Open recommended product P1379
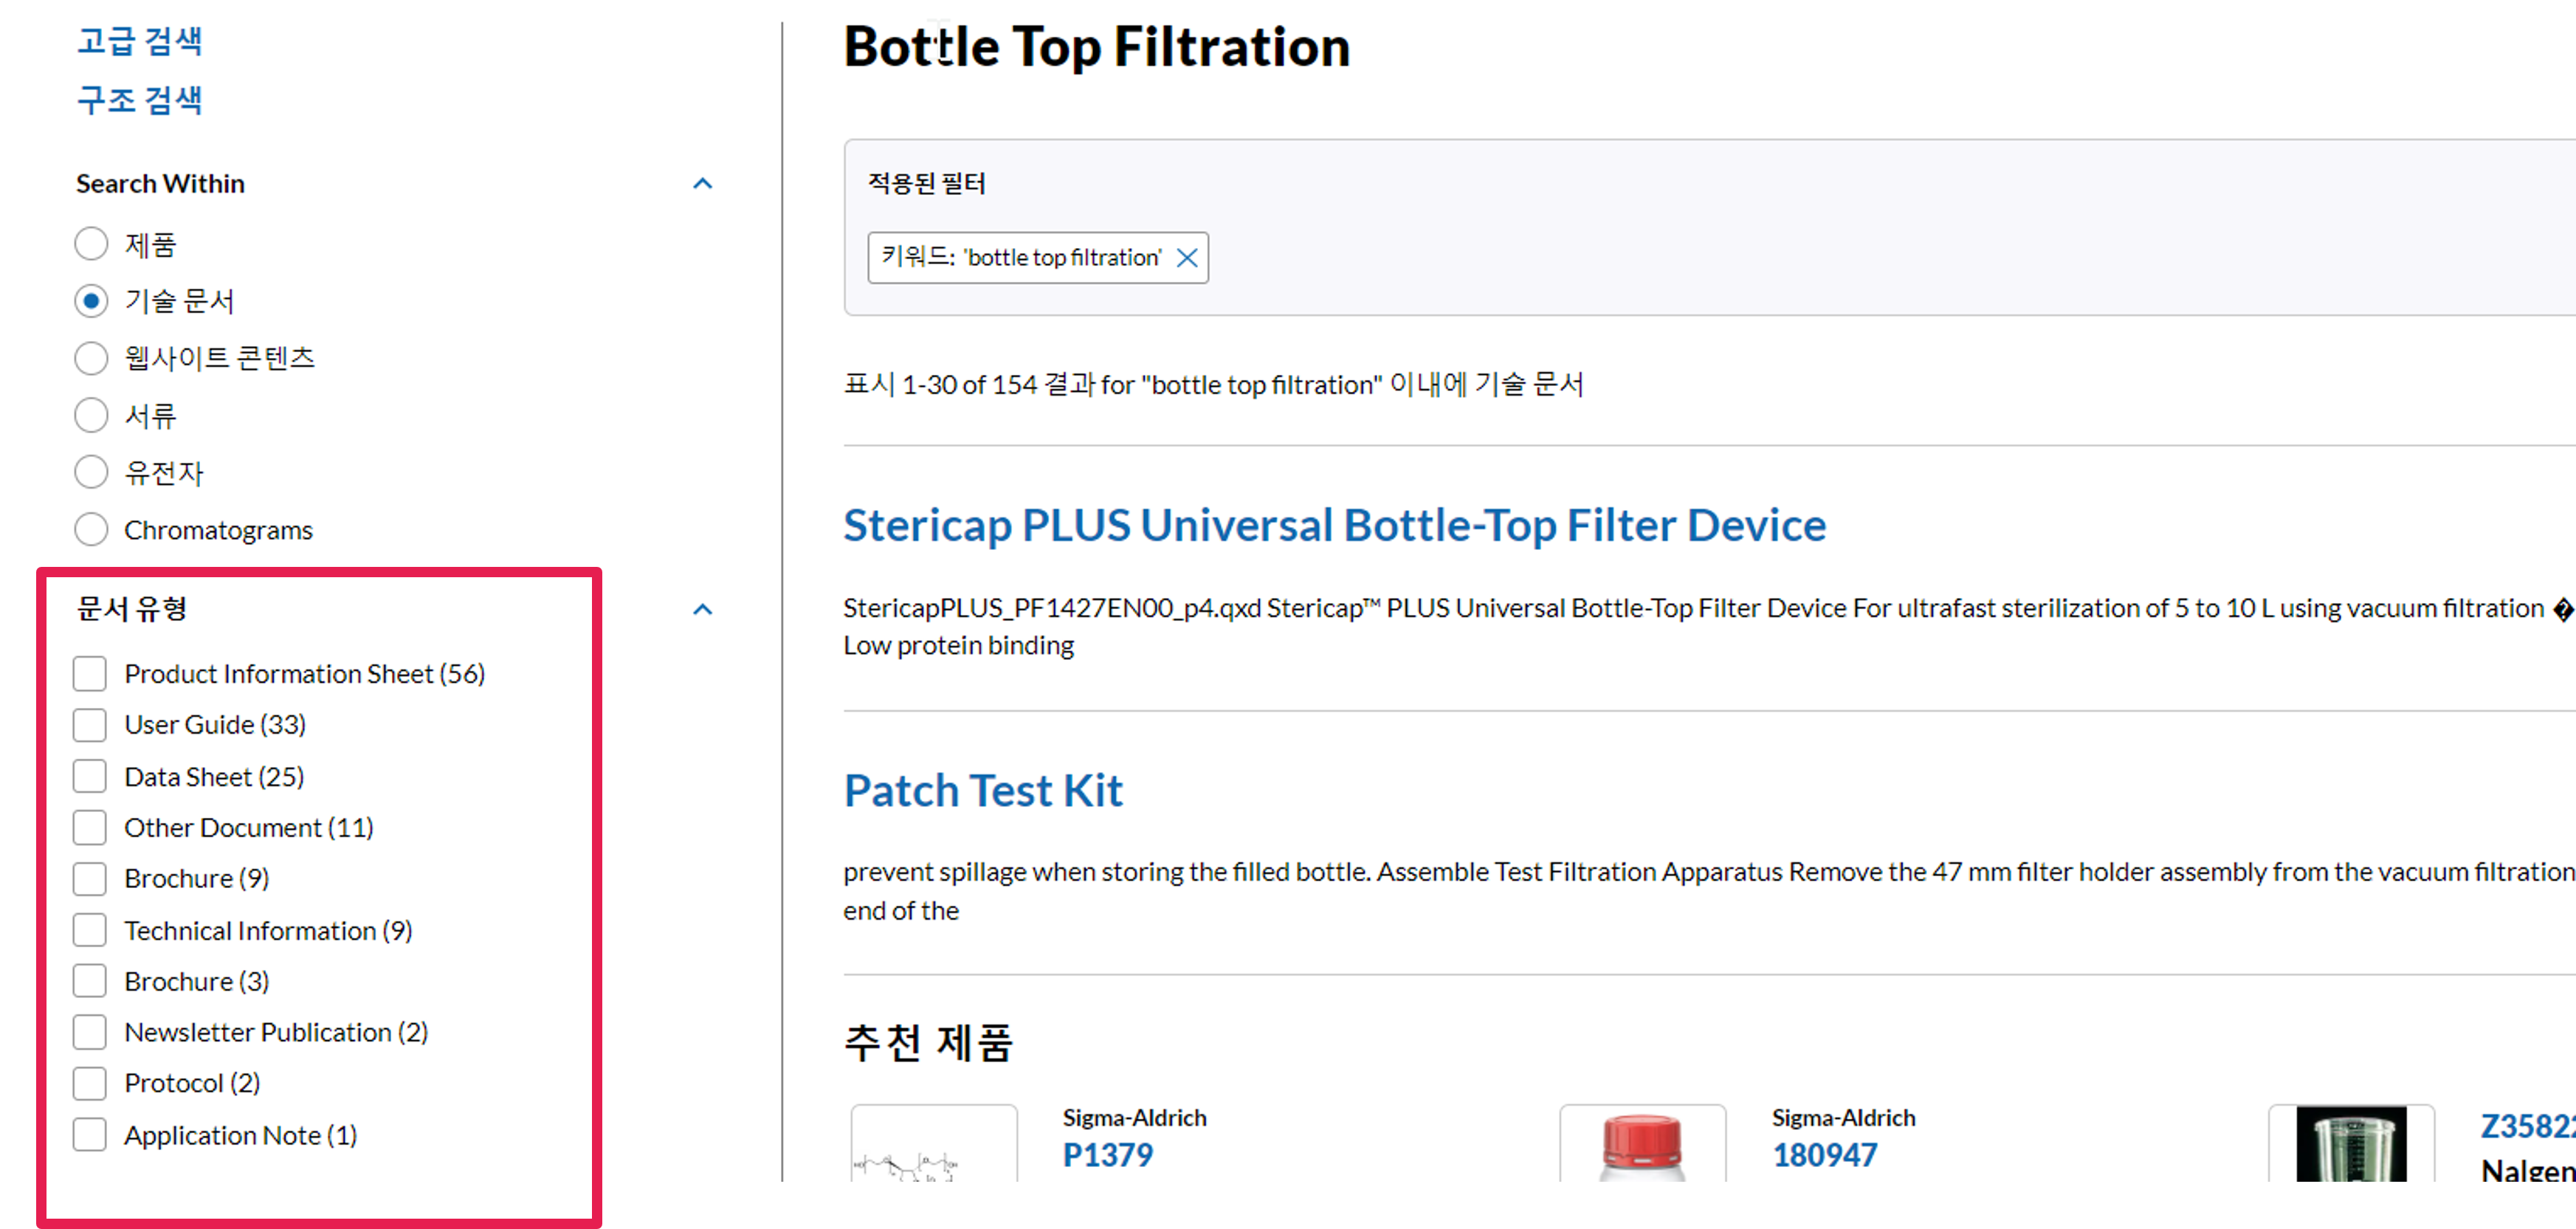The image size is (2576, 1229). tap(1107, 1155)
